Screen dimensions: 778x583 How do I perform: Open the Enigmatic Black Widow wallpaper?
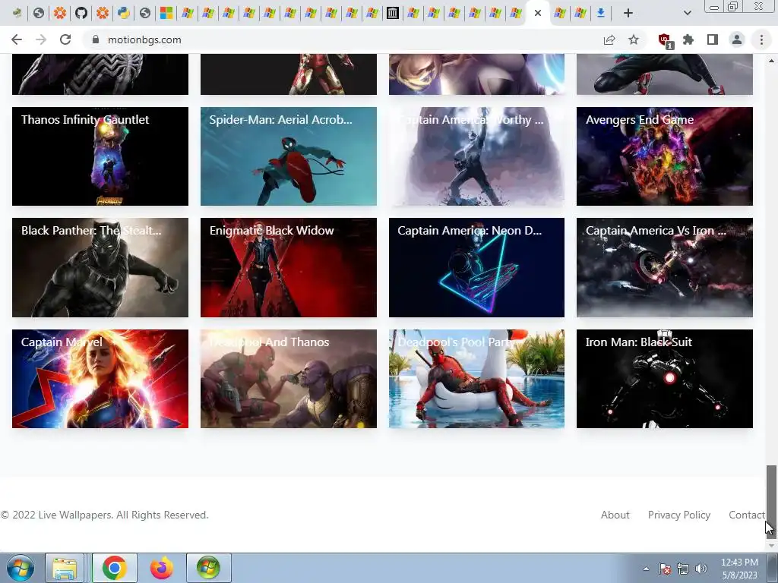pos(288,267)
